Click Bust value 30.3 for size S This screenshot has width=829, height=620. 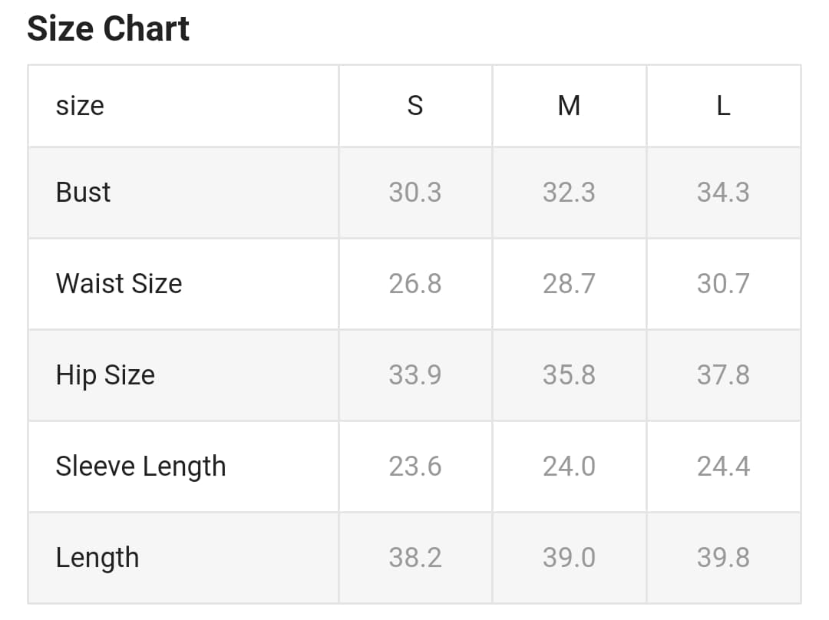[x=415, y=192]
